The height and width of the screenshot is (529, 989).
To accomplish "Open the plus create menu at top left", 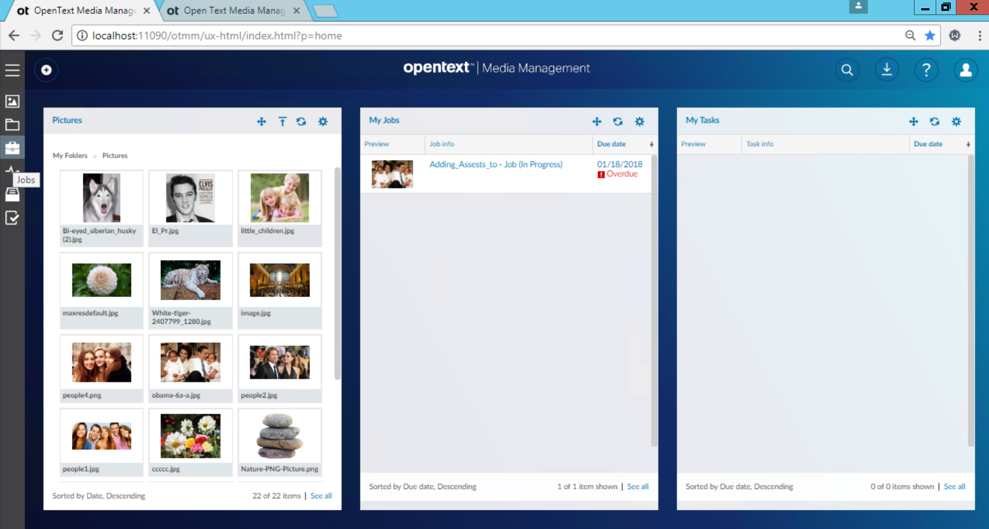I will point(46,69).
